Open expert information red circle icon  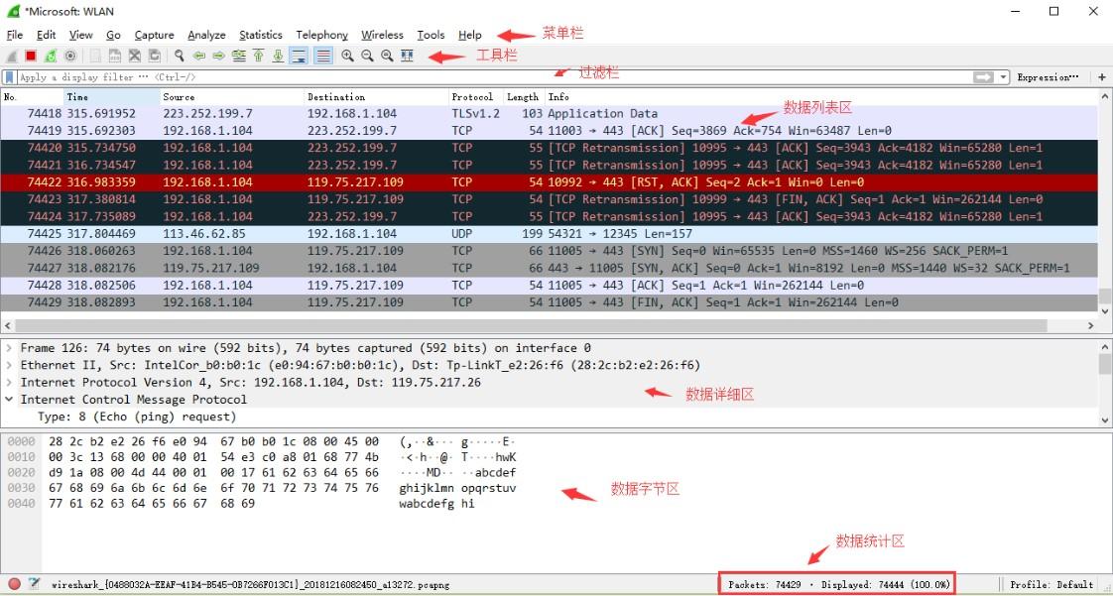coord(14,584)
